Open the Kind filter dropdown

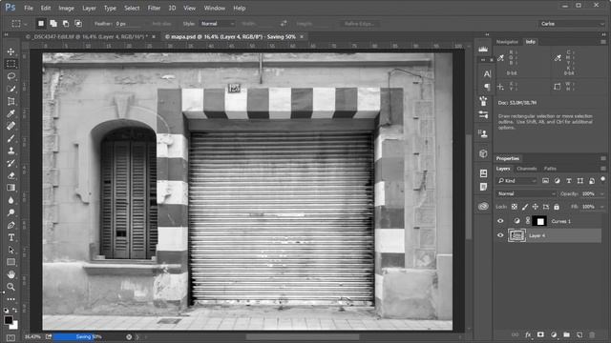pyautogui.click(x=516, y=181)
